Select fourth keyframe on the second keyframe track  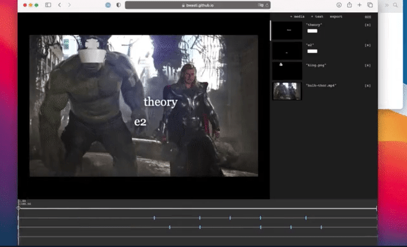point(291,227)
